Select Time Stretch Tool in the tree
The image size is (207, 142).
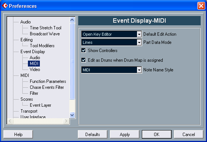[x=45, y=28]
